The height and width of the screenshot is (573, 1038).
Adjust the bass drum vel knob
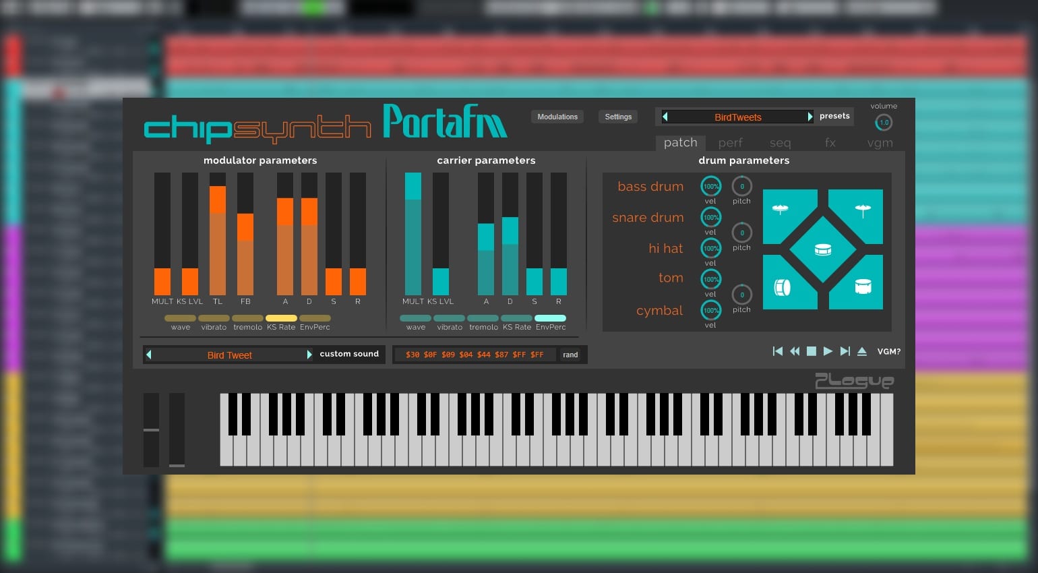pyautogui.click(x=710, y=186)
